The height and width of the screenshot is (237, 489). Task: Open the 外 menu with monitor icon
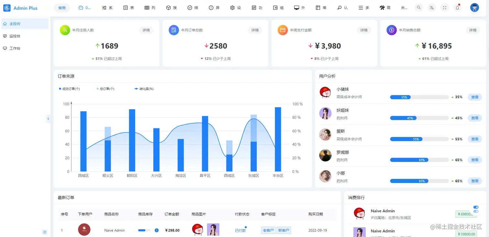(299, 8)
